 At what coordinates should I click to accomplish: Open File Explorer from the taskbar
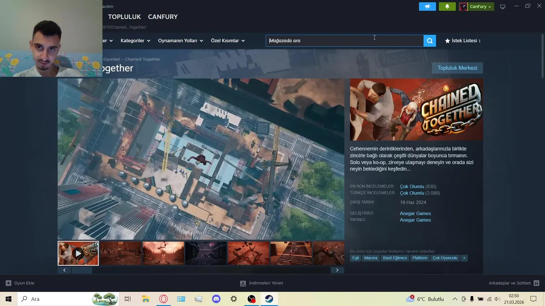tap(146, 299)
